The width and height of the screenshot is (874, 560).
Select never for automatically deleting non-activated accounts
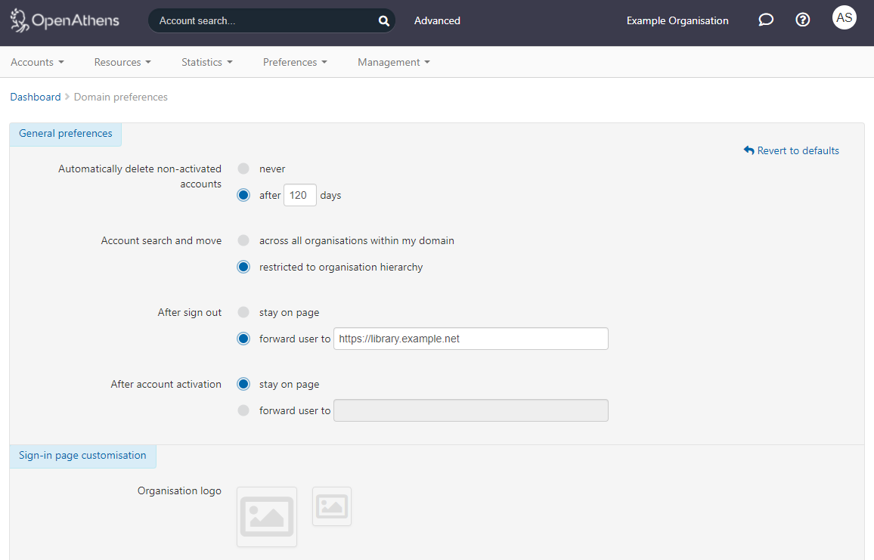click(243, 169)
